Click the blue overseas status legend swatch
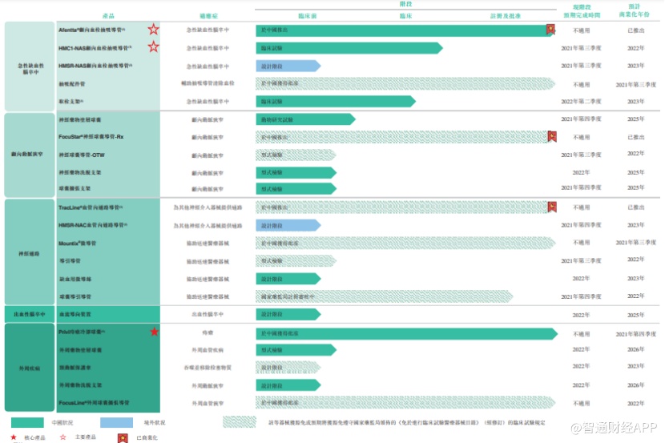The height and width of the screenshot is (443, 665). tap(117, 422)
